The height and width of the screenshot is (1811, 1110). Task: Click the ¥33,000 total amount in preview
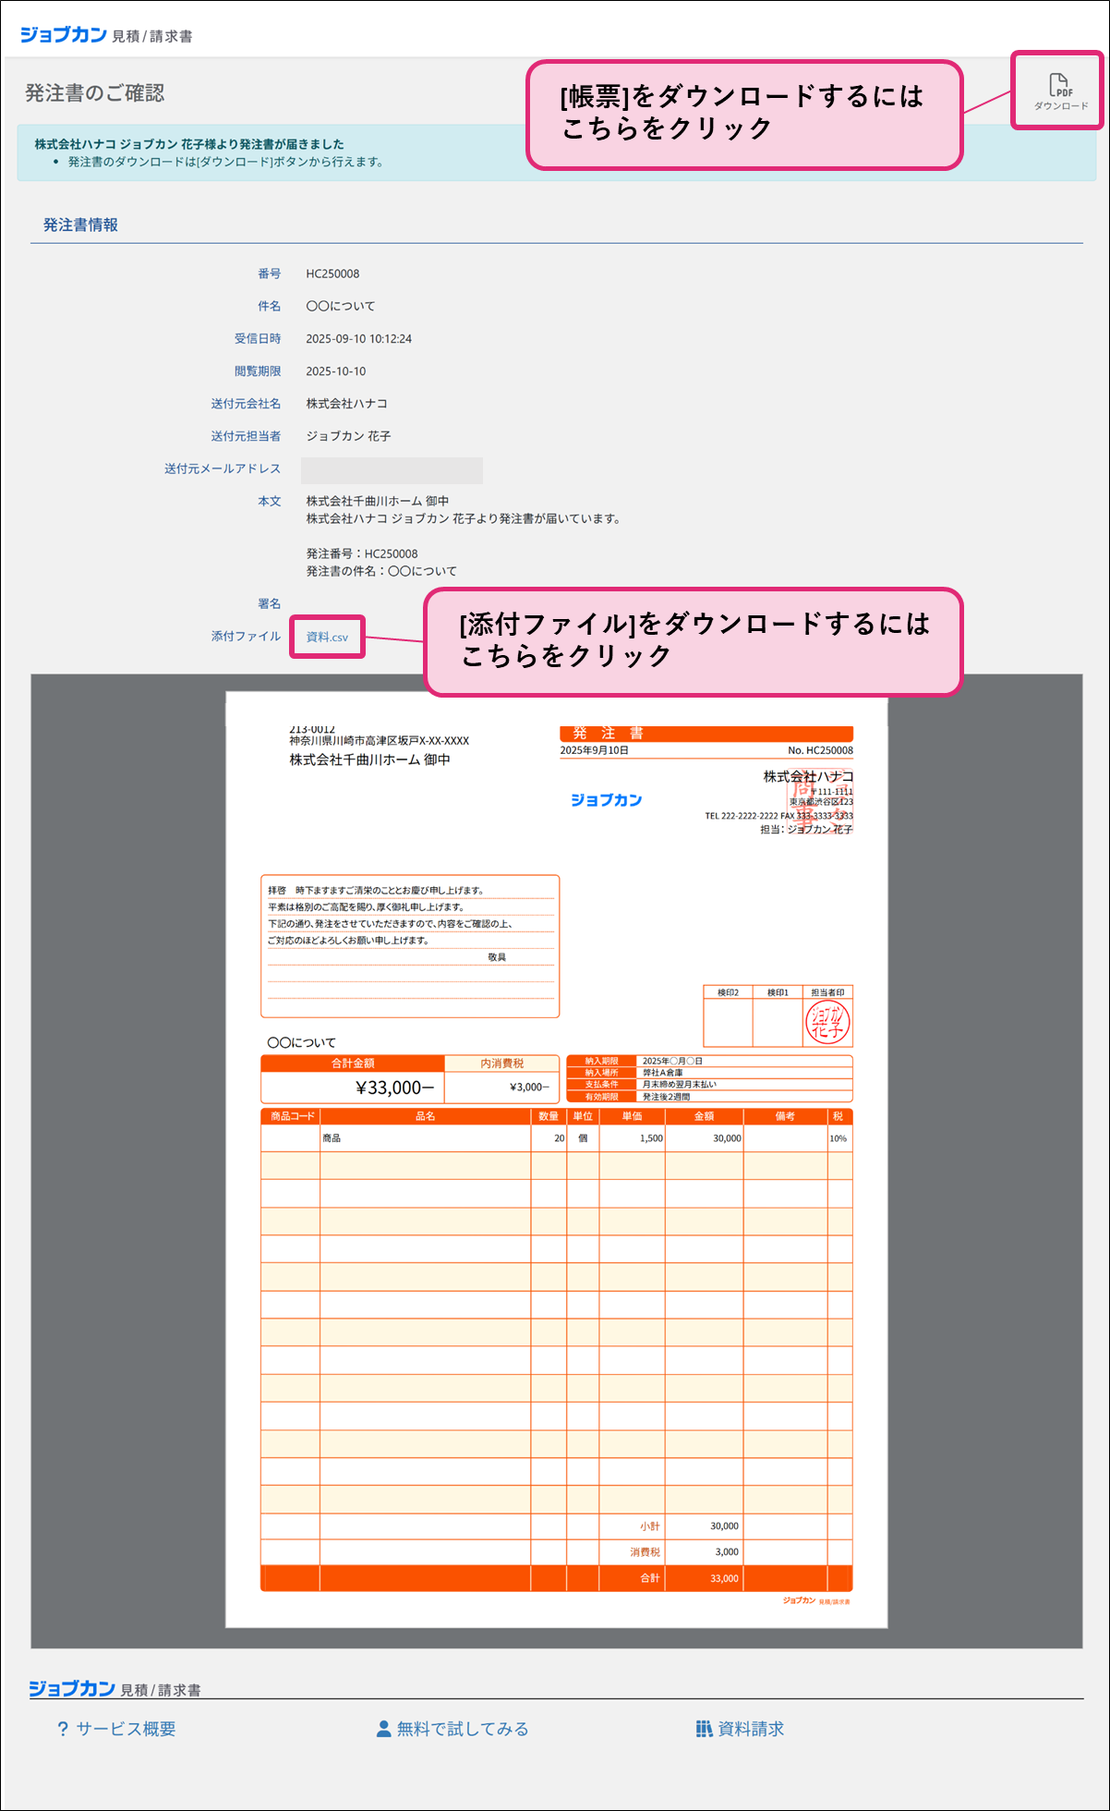click(x=393, y=1088)
